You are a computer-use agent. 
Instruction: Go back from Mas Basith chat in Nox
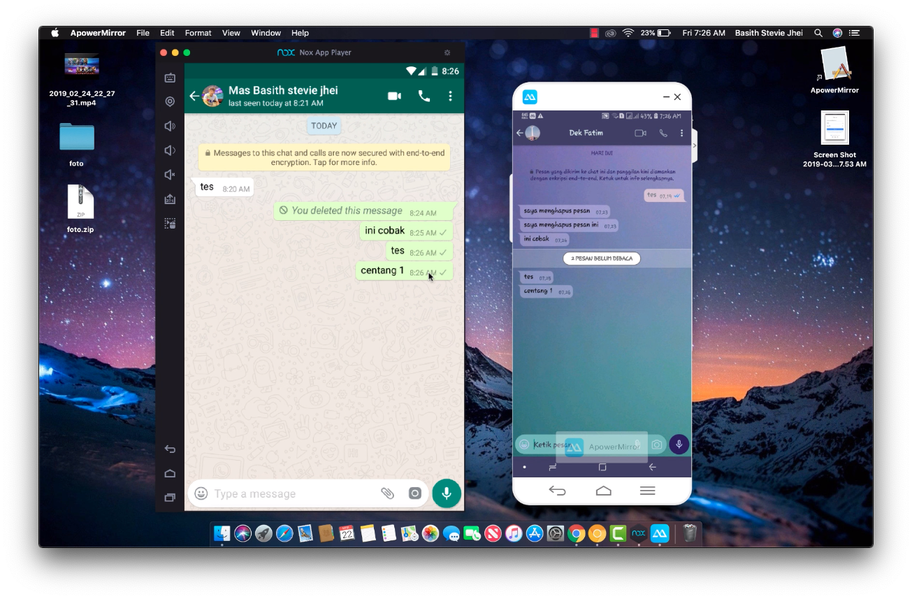(x=194, y=96)
